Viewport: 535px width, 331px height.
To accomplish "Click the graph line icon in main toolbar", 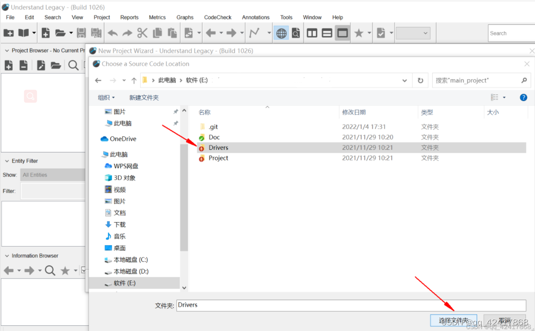I will click(254, 33).
